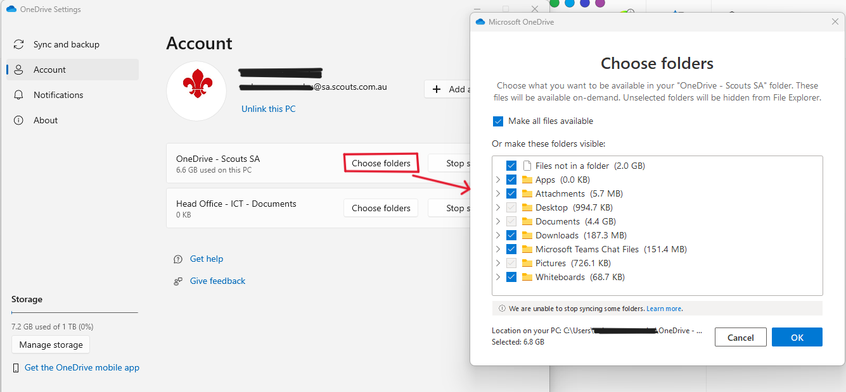Click Choose folders for OneDrive - Scouts SA

click(381, 163)
